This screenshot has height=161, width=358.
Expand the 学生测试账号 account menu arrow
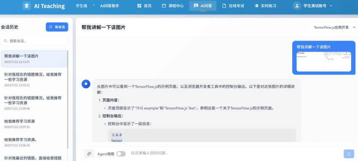(x=331, y=6)
